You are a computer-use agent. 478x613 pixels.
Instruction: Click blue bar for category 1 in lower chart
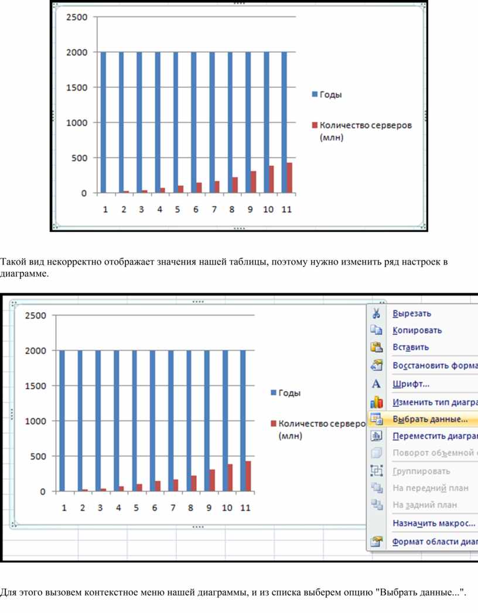point(62,420)
